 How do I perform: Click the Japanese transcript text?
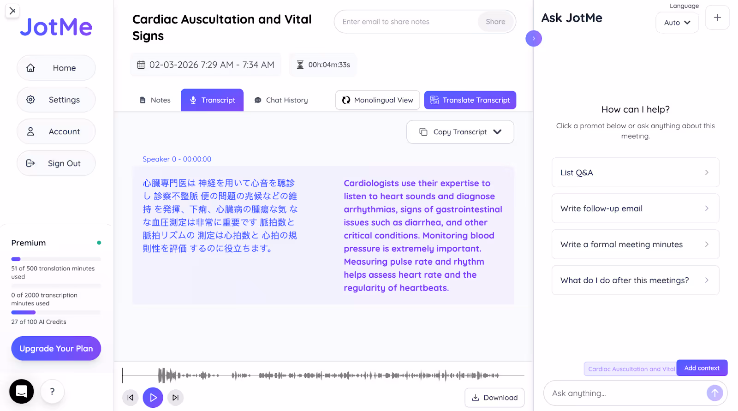pos(220,216)
